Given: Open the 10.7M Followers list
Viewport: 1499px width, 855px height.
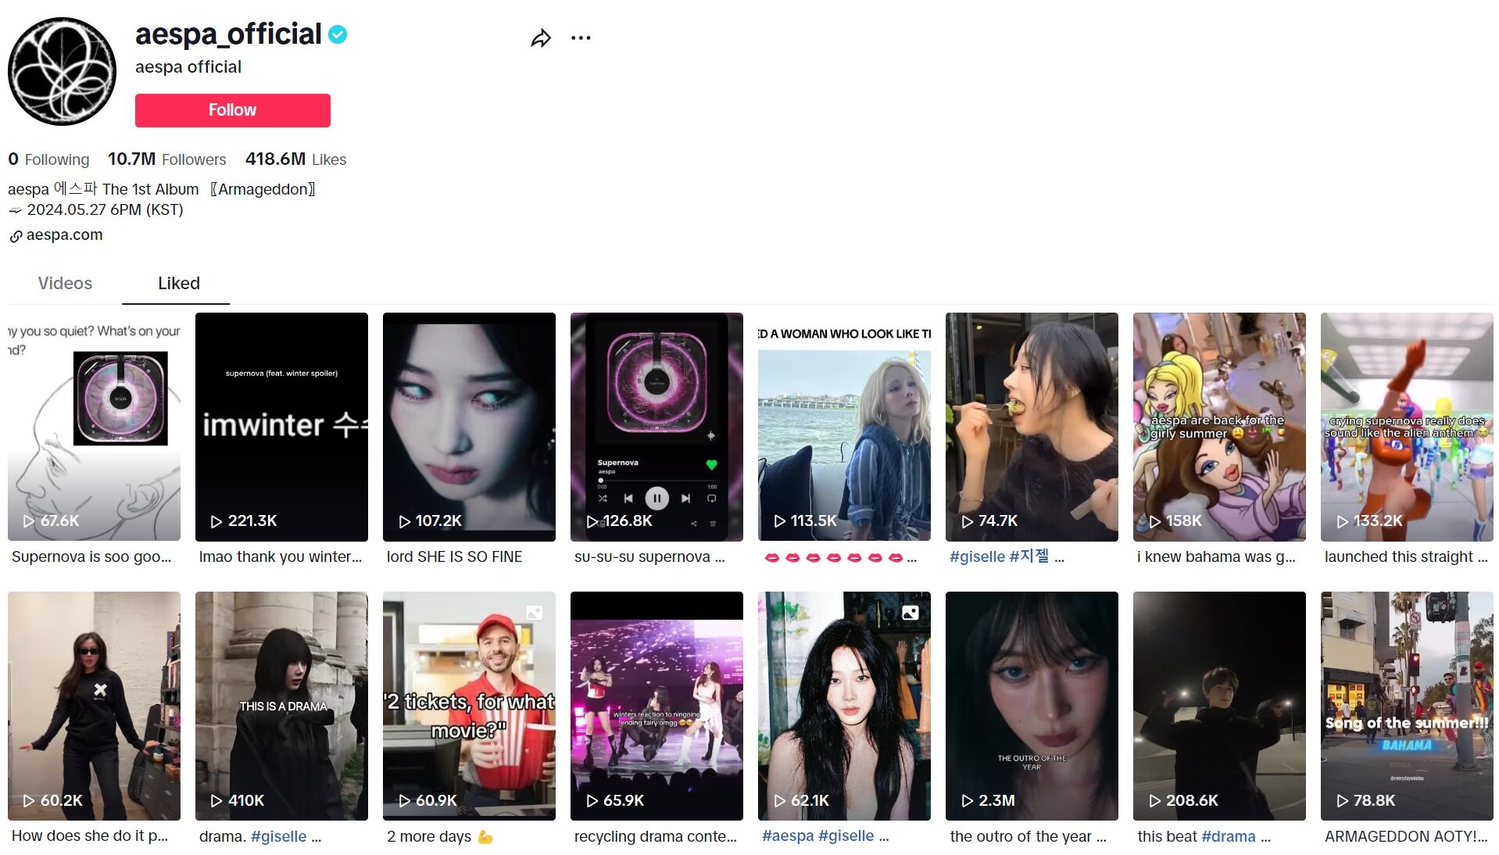Looking at the screenshot, I should [166, 159].
